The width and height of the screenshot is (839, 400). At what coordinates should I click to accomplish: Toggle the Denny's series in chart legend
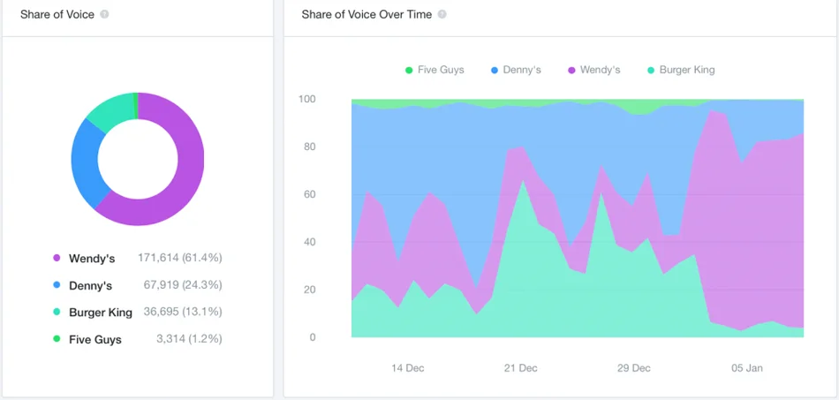[x=516, y=70]
